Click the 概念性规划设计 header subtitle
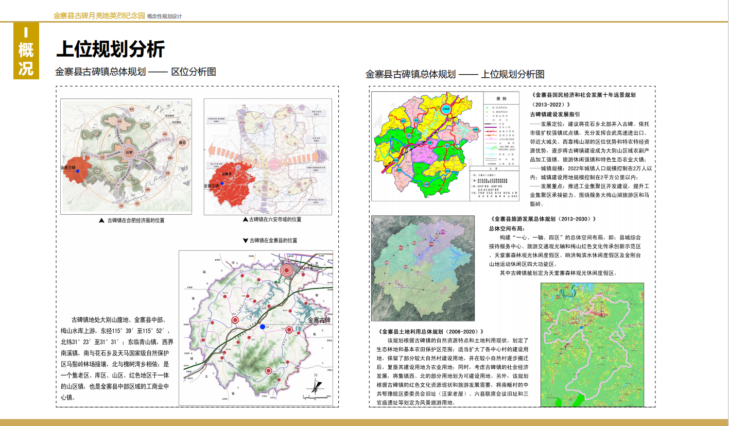This screenshot has height=426, width=729. [164, 16]
